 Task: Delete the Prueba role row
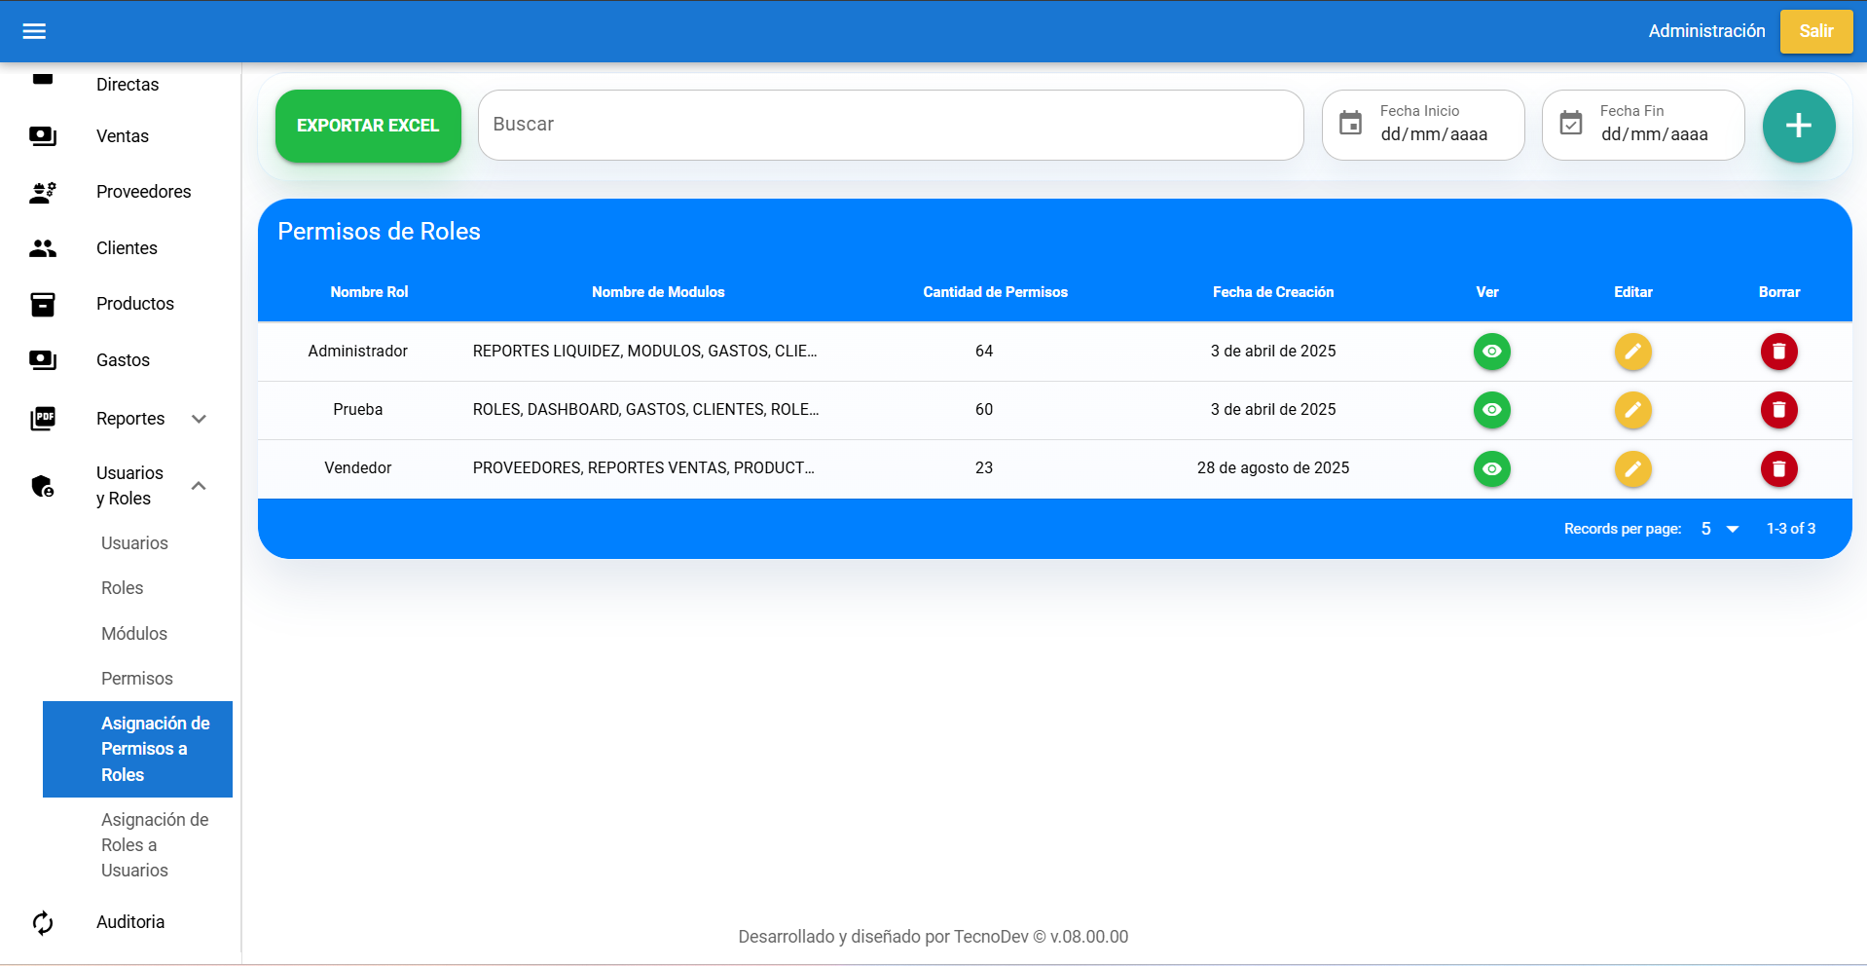point(1778,410)
